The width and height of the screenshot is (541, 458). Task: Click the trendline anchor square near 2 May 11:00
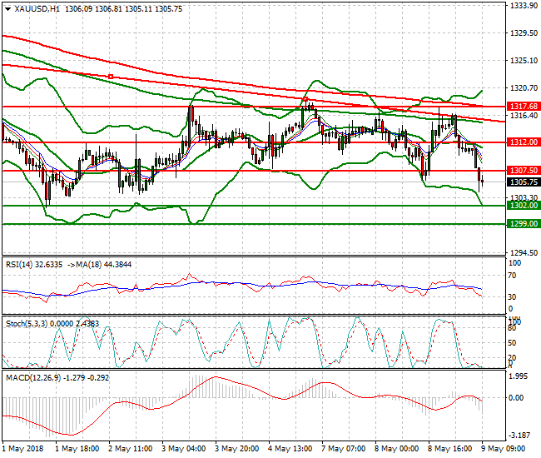(111, 77)
